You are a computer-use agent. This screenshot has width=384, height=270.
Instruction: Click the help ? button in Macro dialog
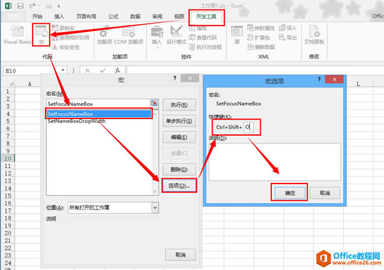click(x=175, y=78)
